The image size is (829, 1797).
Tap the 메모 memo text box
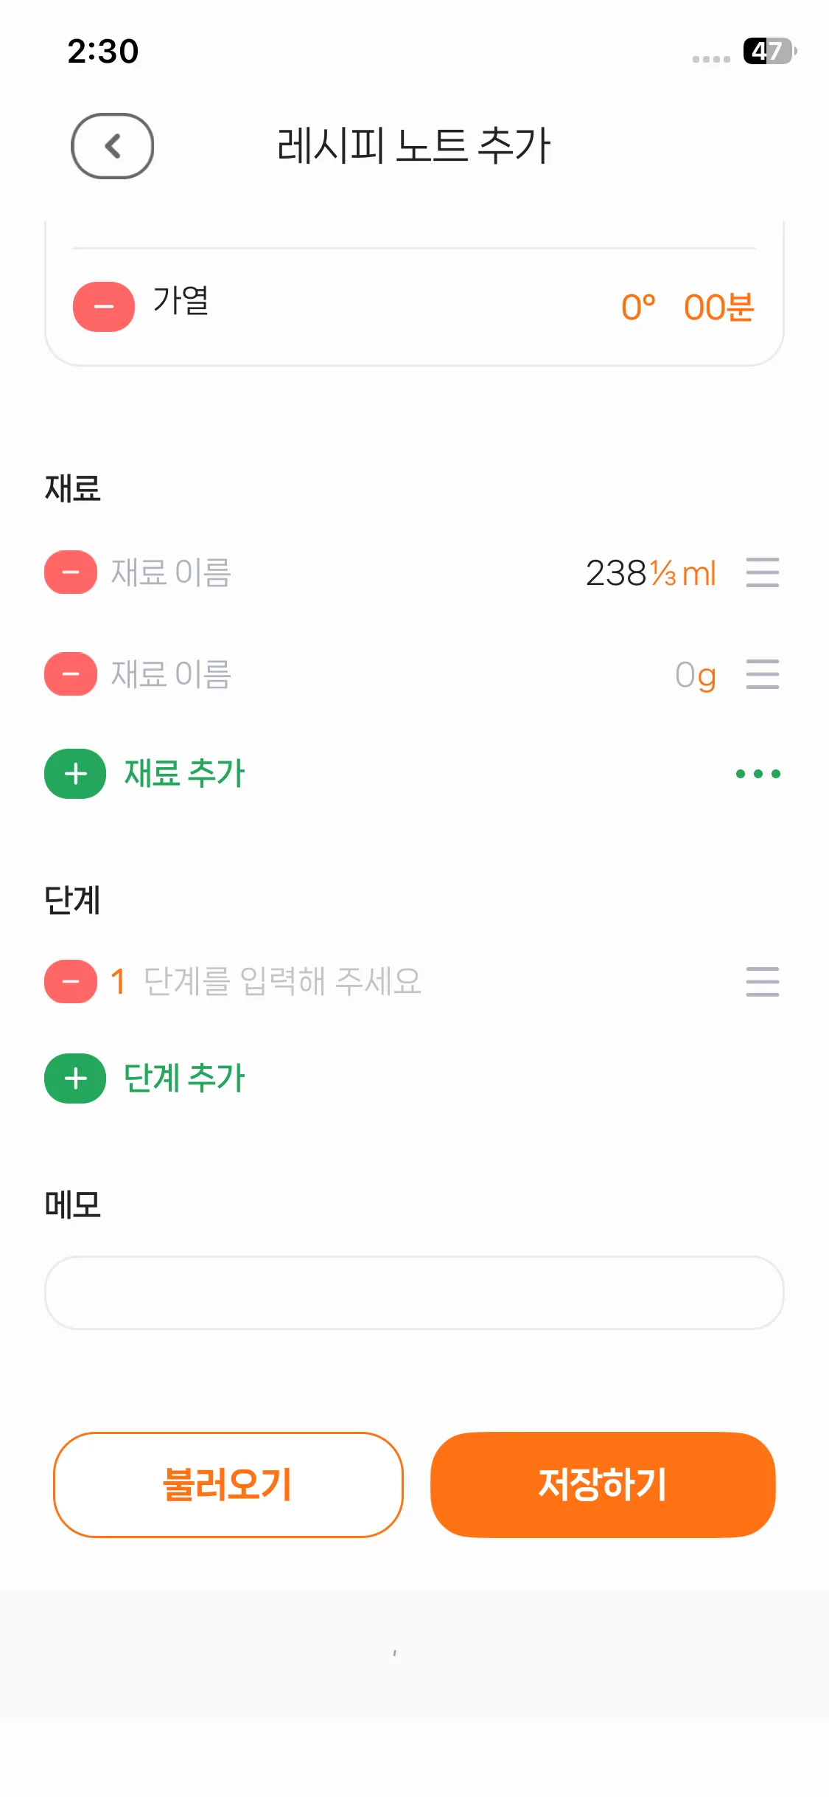click(x=414, y=1292)
